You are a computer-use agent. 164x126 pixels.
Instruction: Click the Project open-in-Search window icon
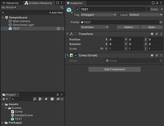click(x=35, y=99)
